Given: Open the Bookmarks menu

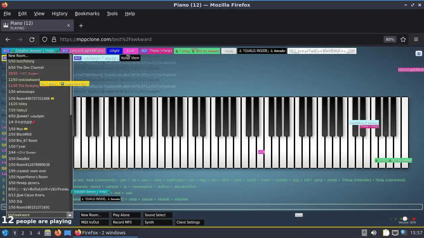Looking at the screenshot, I should [x=87, y=14].
